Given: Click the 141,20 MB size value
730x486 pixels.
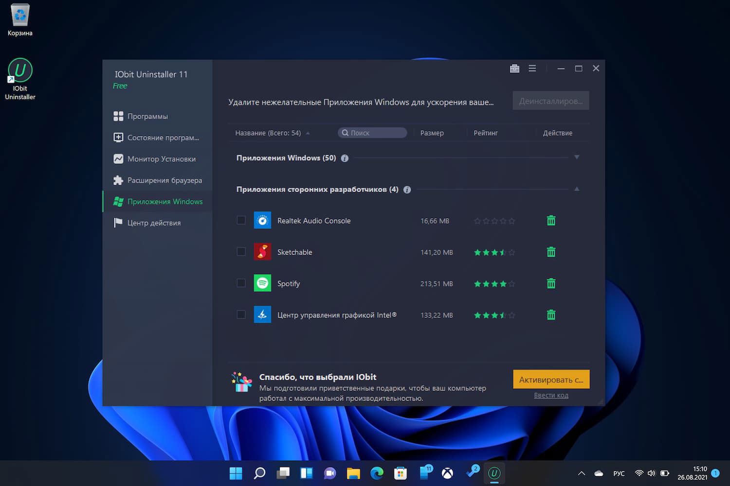Looking at the screenshot, I should tap(437, 253).
